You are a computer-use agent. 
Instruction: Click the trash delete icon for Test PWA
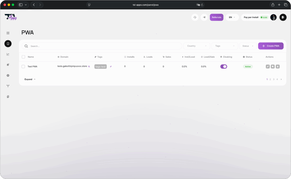click(278, 67)
